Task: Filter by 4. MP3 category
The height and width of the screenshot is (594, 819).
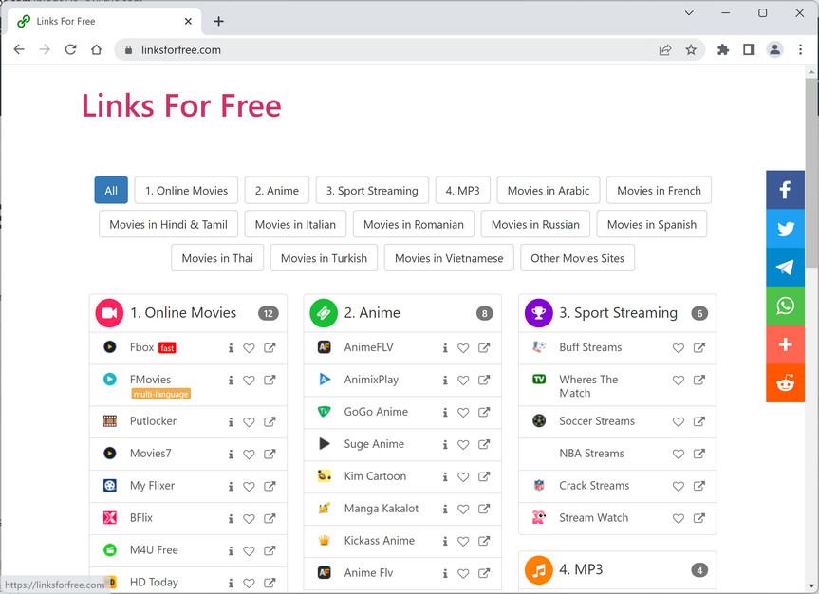Action: pyautogui.click(x=463, y=190)
